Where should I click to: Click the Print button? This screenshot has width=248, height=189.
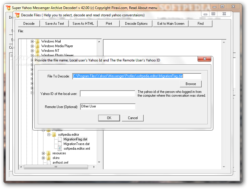coord(109,24)
